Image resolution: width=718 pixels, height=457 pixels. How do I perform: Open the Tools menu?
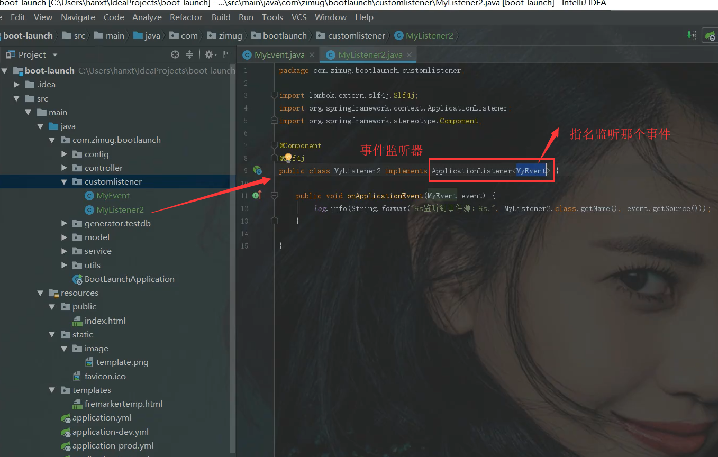(272, 17)
